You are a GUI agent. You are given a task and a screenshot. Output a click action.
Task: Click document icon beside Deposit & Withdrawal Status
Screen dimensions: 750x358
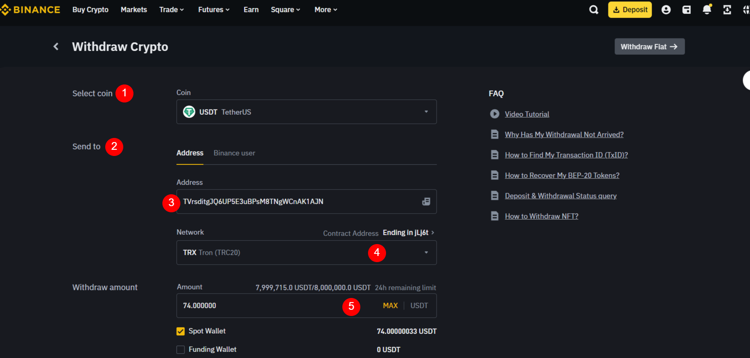tap(495, 196)
